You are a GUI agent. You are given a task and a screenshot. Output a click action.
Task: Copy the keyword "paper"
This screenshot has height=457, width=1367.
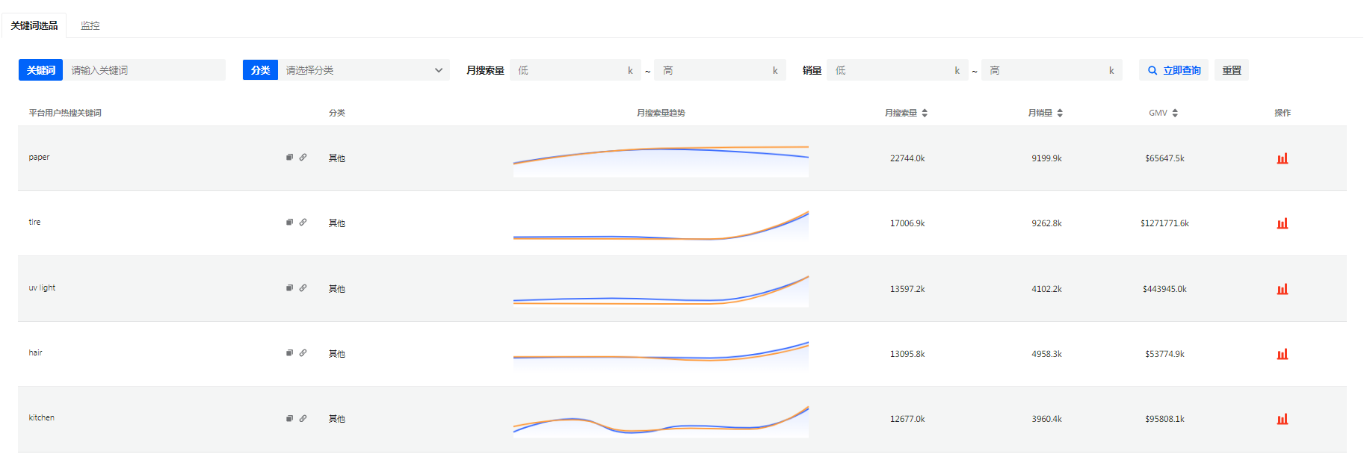(289, 158)
